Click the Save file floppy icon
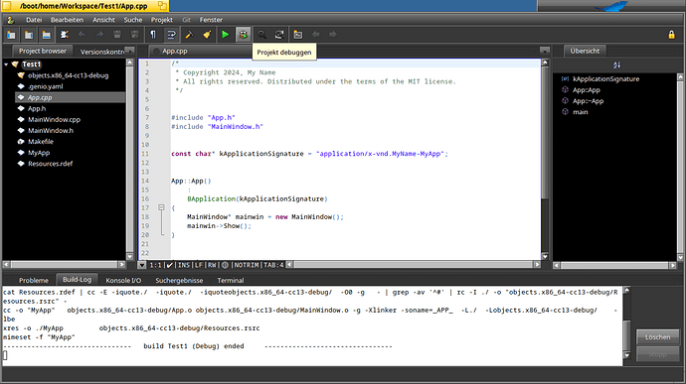 (117, 35)
